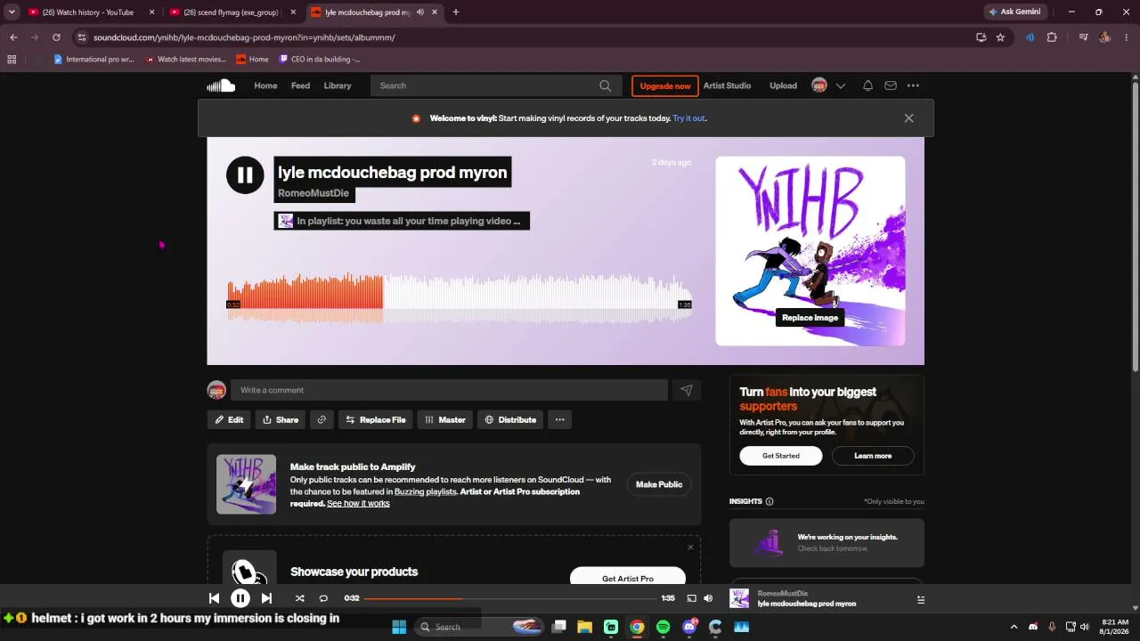
Task: Click the search magnifier icon
Action: coord(606,85)
